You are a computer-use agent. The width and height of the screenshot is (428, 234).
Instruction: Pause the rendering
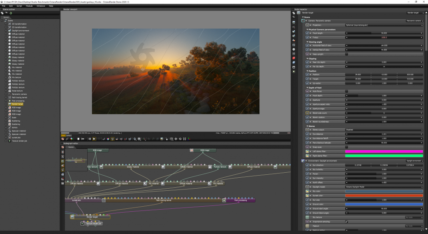(89, 139)
